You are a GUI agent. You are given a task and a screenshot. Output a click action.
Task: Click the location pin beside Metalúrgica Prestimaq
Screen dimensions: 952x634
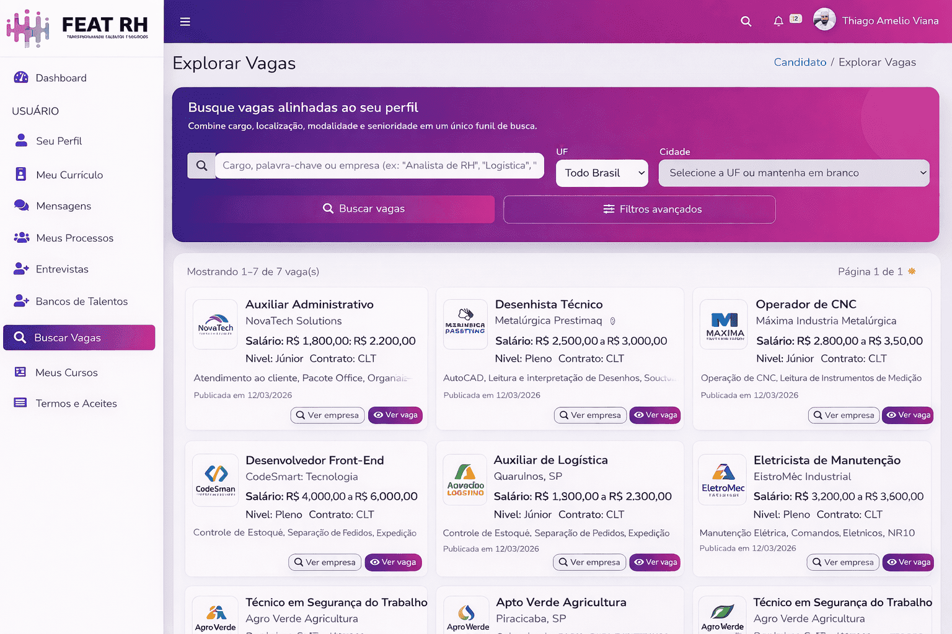point(612,321)
